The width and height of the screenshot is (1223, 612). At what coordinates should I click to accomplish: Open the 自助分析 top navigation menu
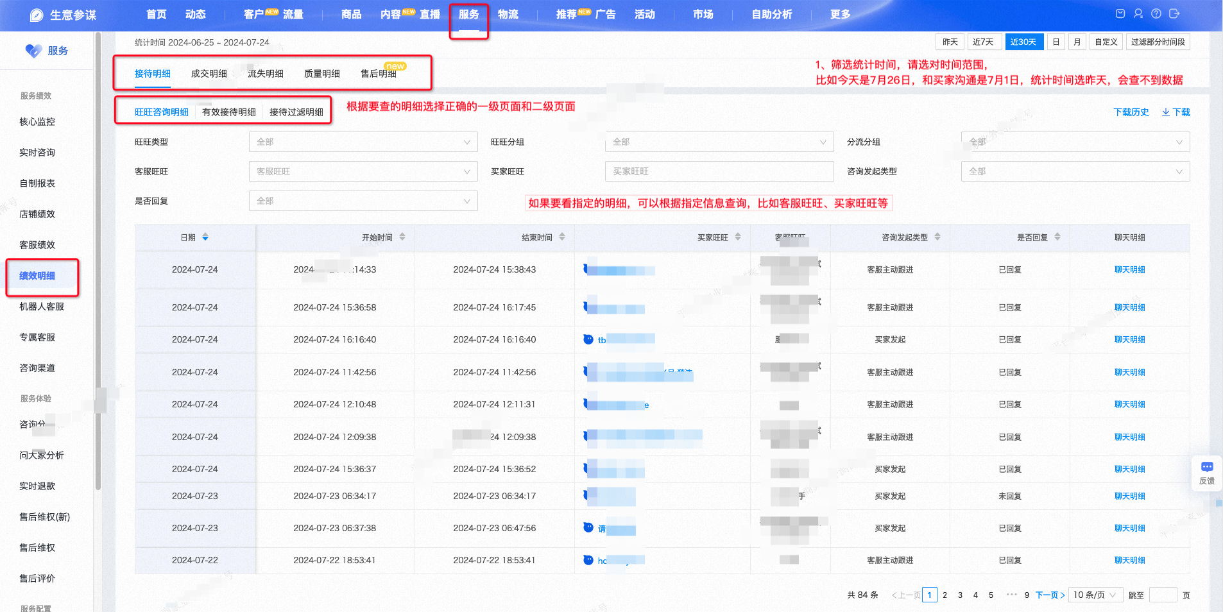point(772,14)
